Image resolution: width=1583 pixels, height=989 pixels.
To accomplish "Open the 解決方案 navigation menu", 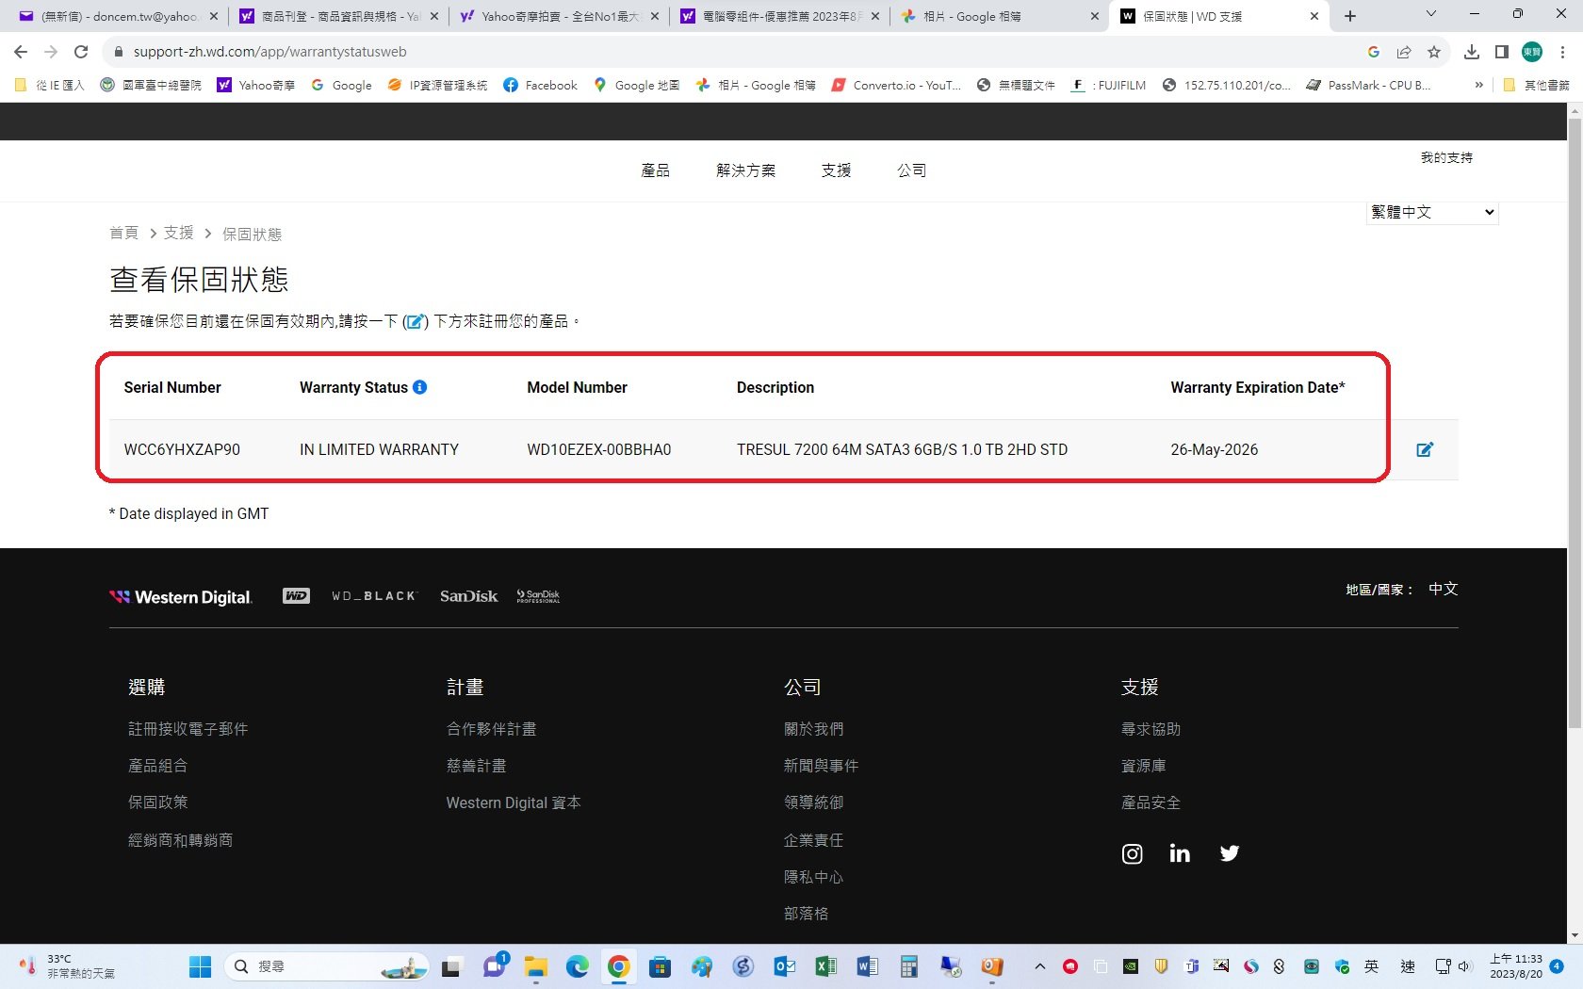I will 746,170.
